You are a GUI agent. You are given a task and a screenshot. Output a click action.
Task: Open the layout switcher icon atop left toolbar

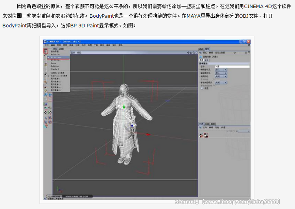(x=46, y=51)
